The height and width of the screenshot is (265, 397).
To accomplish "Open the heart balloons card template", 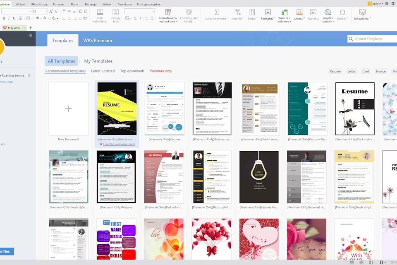I will (x=211, y=239).
